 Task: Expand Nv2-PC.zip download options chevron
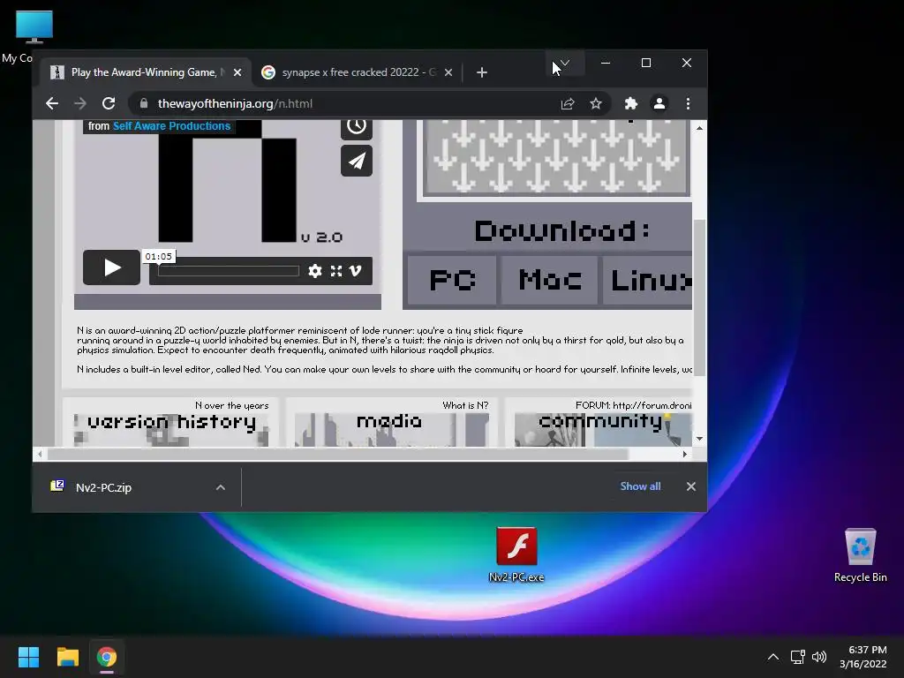coord(220,487)
